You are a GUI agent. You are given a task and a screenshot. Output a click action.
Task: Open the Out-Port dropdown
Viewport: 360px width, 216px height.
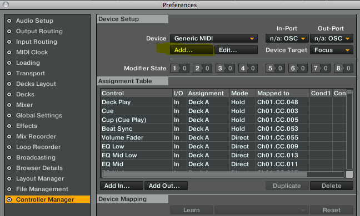(x=331, y=38)
